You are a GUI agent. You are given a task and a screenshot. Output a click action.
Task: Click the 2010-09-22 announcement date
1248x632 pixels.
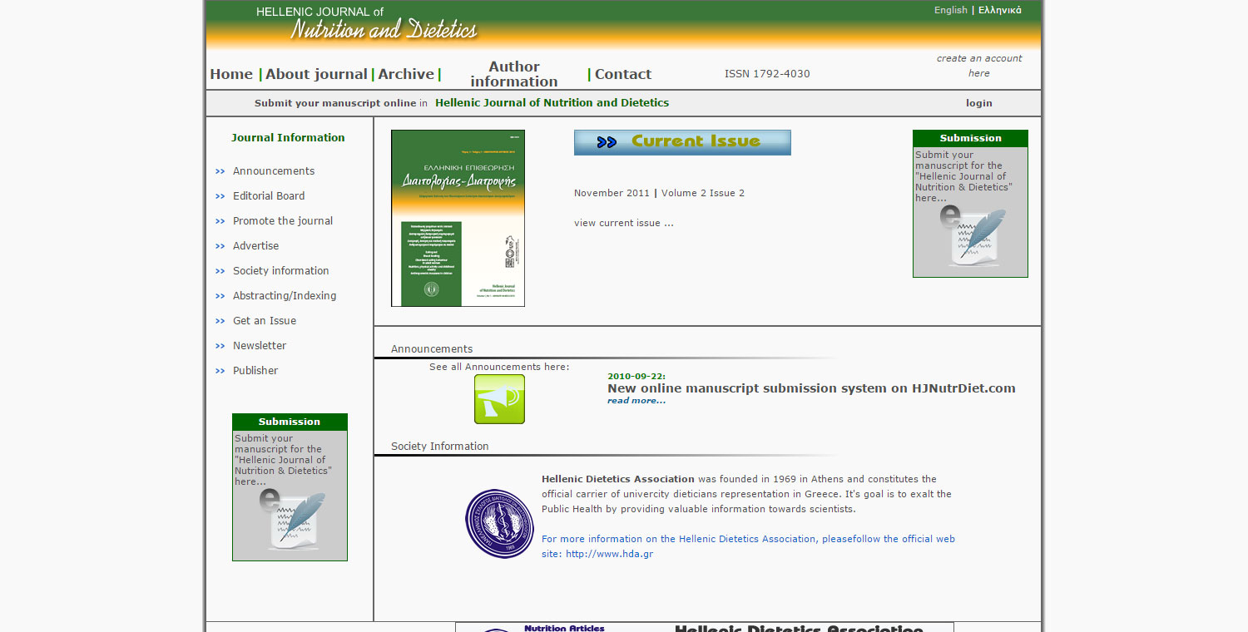636,377
